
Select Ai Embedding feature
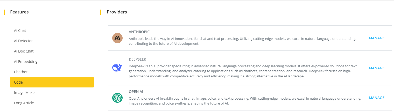[x=26, y=62]
